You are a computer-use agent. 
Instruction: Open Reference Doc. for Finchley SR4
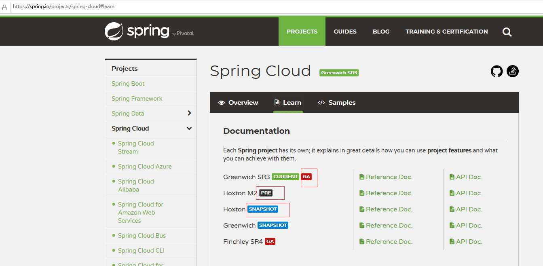click(386, 241)
